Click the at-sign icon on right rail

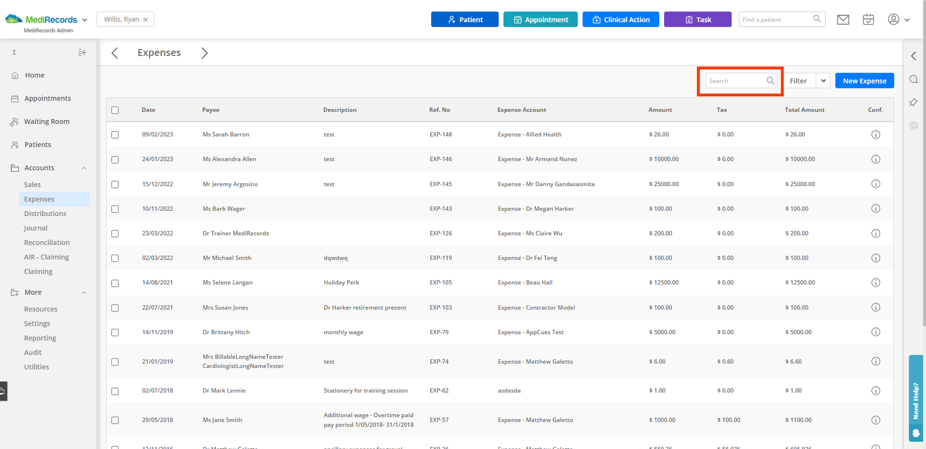point(913,125)
